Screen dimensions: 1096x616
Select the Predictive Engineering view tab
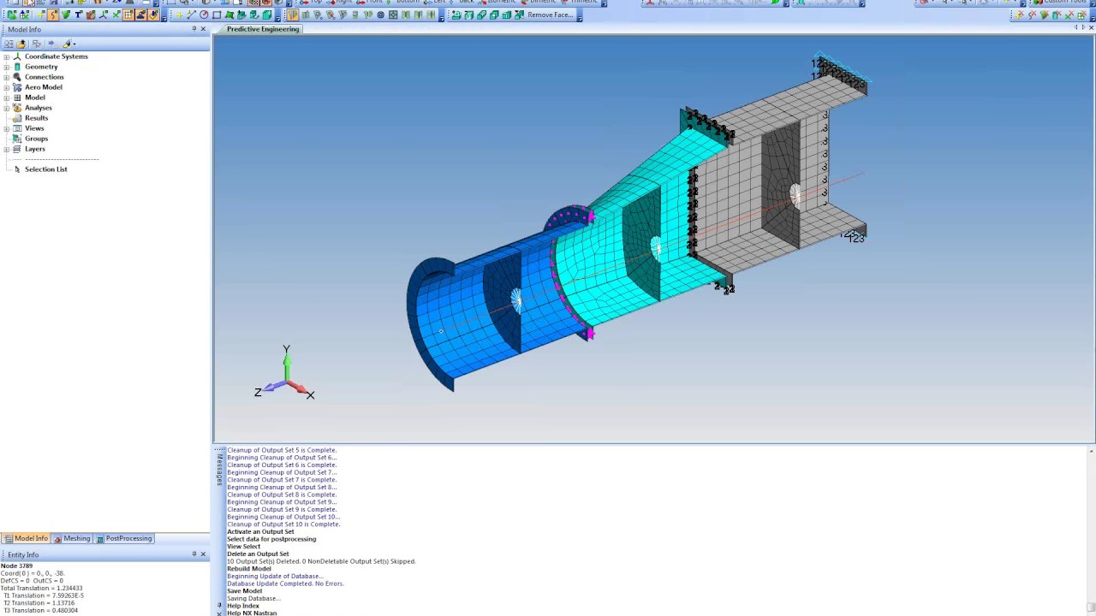pyautogui.click(x=263, y=29)
